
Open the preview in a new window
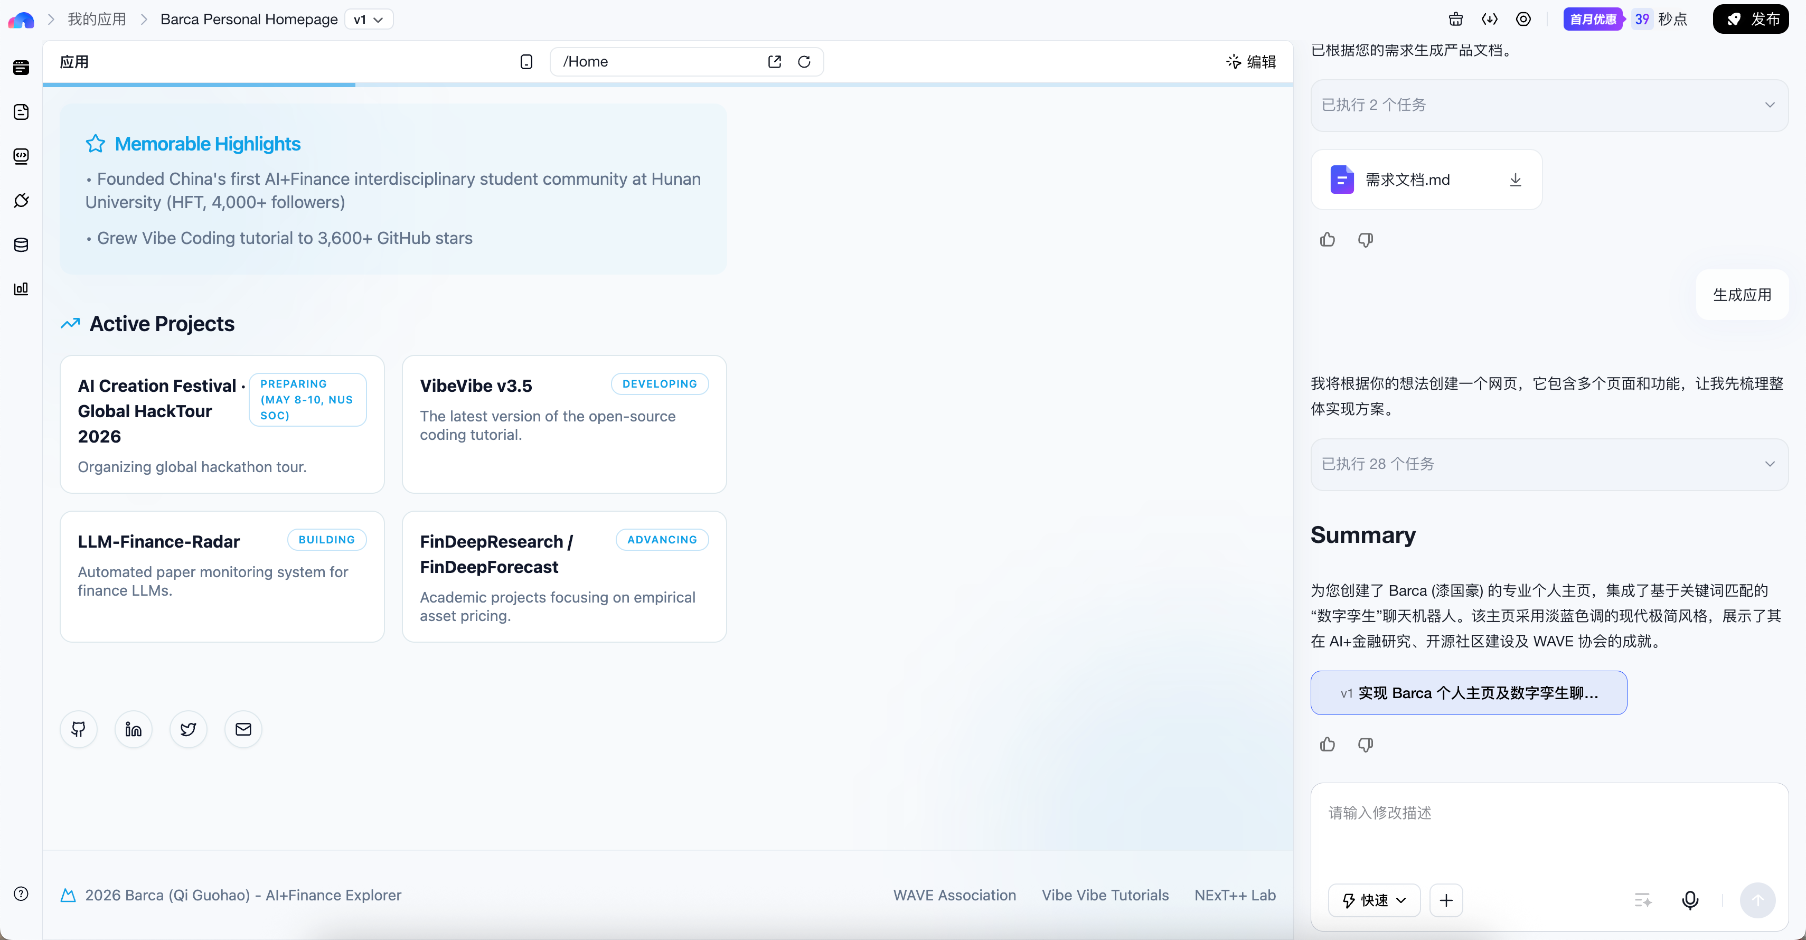pyautogui.click(x=774, y=62)
